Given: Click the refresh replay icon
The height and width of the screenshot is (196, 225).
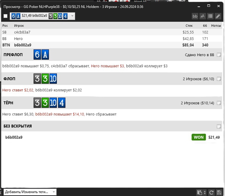Looking at the screenshot, I should click(x=212, y=192).
